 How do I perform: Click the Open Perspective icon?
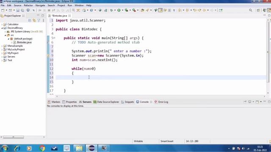258,10
